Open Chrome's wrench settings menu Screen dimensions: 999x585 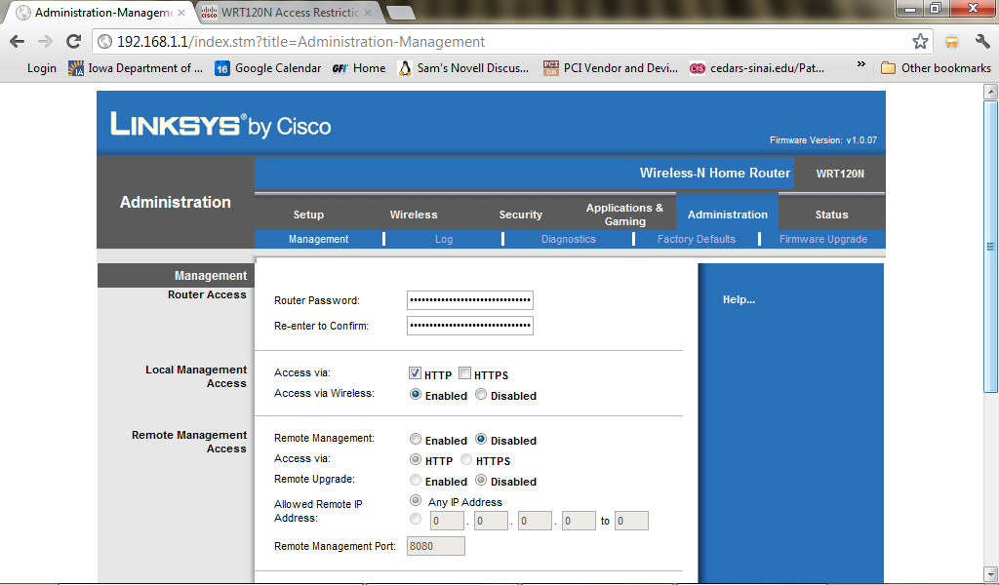(x=980, y=43)
